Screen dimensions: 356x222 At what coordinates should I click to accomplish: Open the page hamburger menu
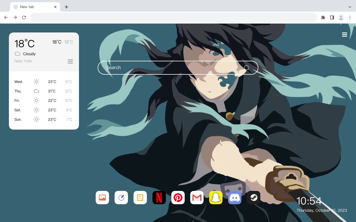[x=345, y=35]
